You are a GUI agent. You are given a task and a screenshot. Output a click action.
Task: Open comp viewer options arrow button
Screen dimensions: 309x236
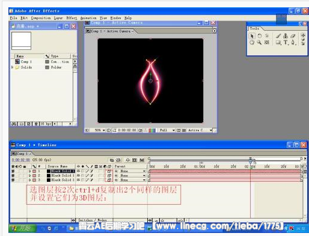(x=215, y=31)
